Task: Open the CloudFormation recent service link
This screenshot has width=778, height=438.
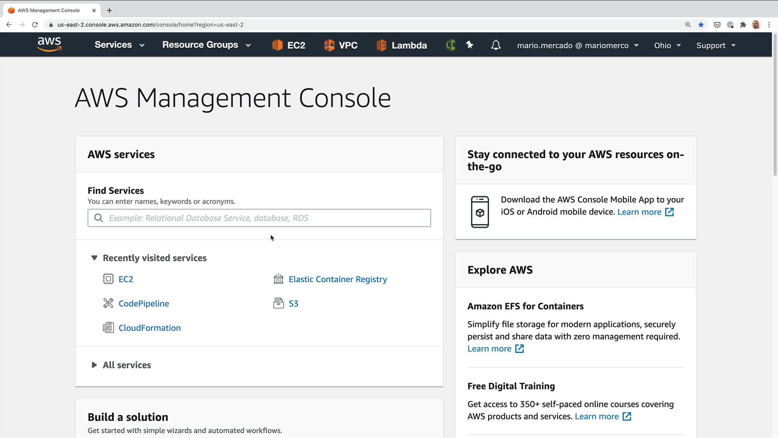Action: [150, 328]
